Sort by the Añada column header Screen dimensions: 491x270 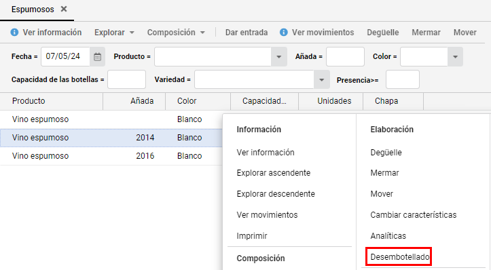[x=134, y=101]
